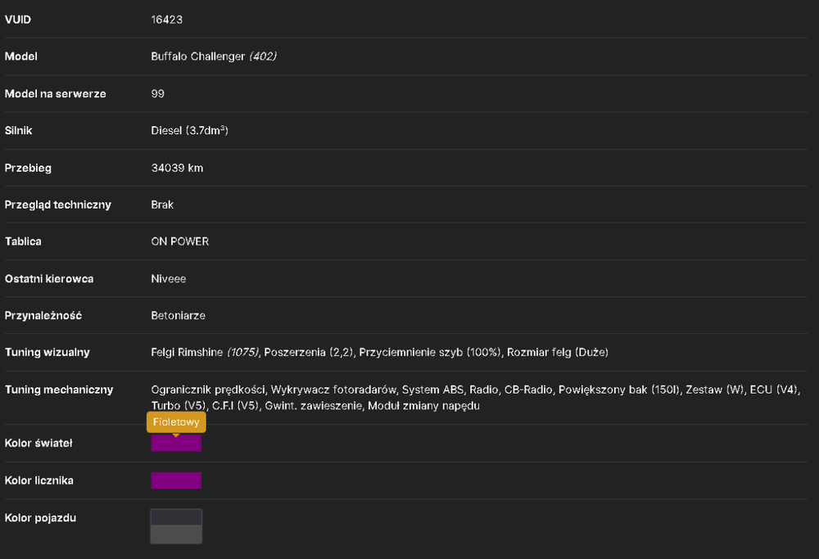Viewport: 819px width, 559px height.
Task: Click the VUID row label
Action: pyautogui.click(x=18, y=20)
